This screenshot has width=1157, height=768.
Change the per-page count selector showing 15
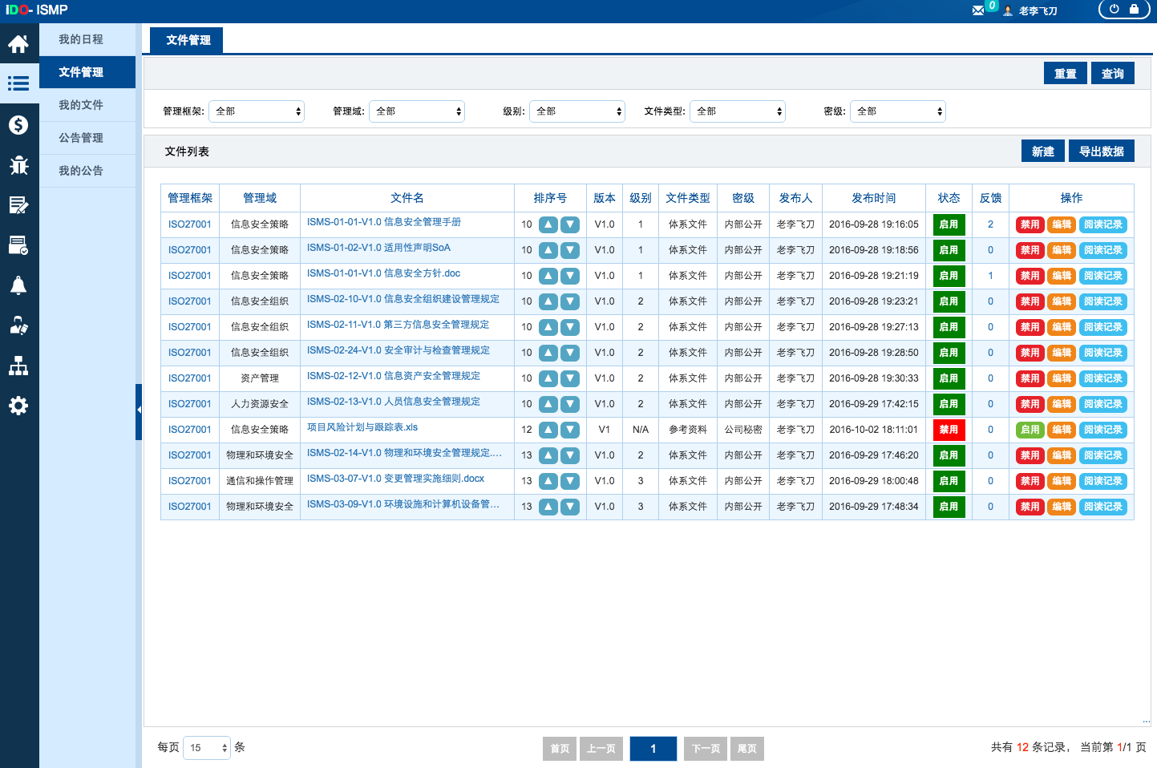pyautogui.click(x=207, y=748)
